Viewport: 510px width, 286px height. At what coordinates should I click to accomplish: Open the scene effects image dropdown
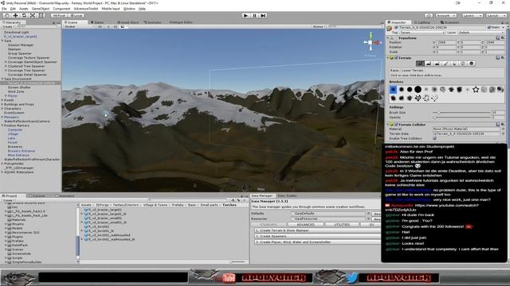(x=124, y=26)
